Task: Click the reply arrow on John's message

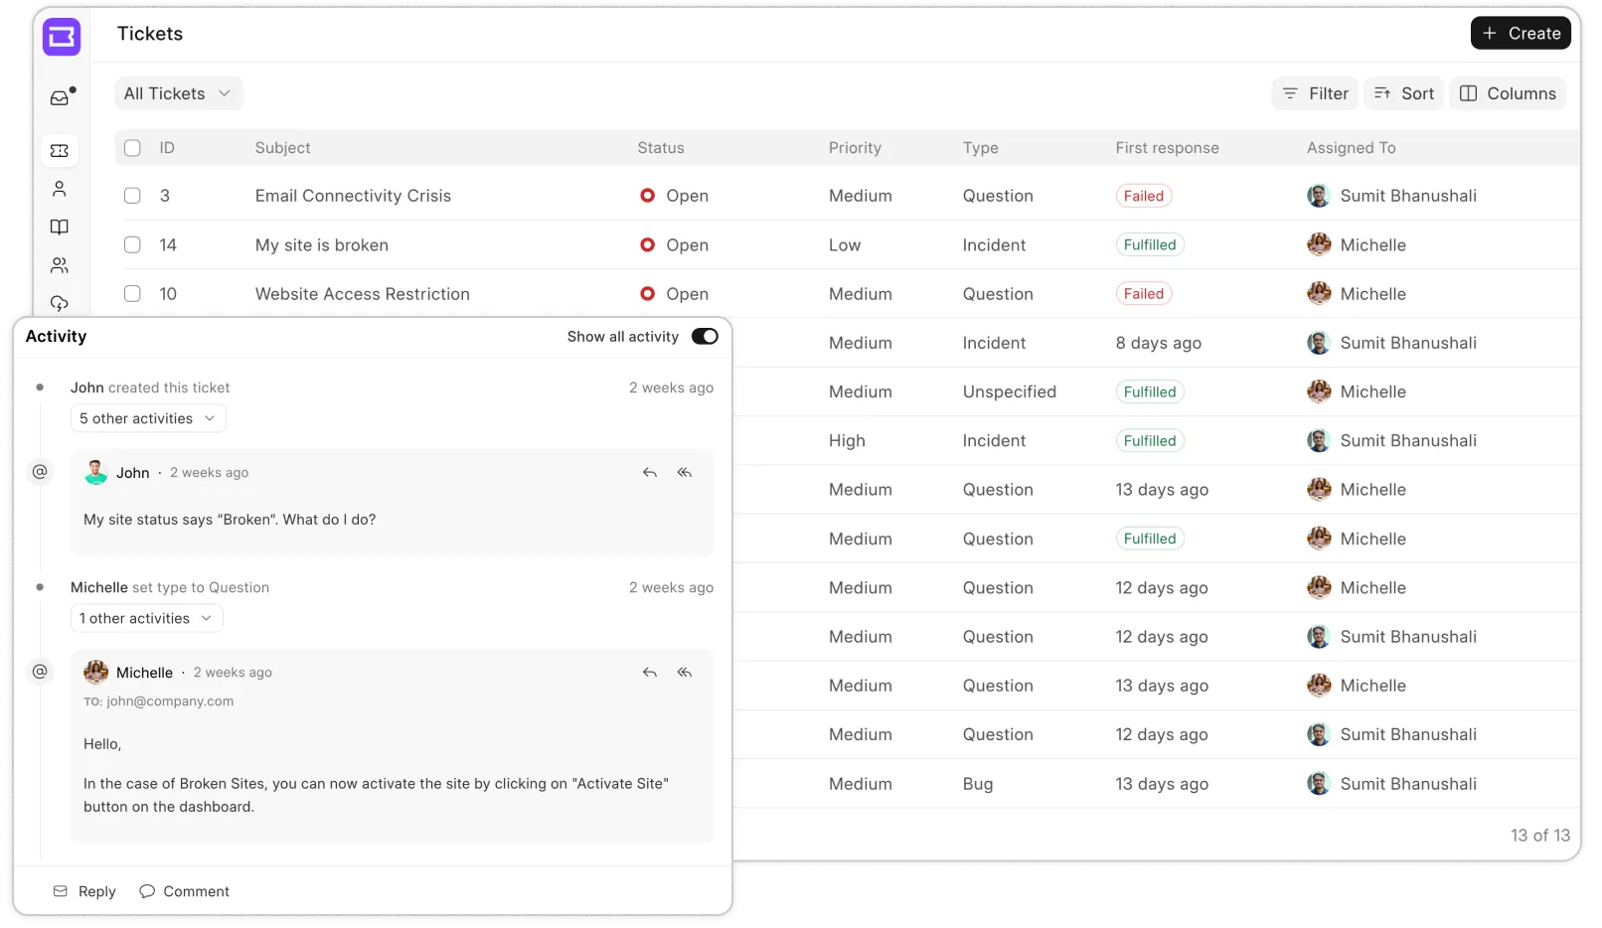Action: click(x=650, y=472)
